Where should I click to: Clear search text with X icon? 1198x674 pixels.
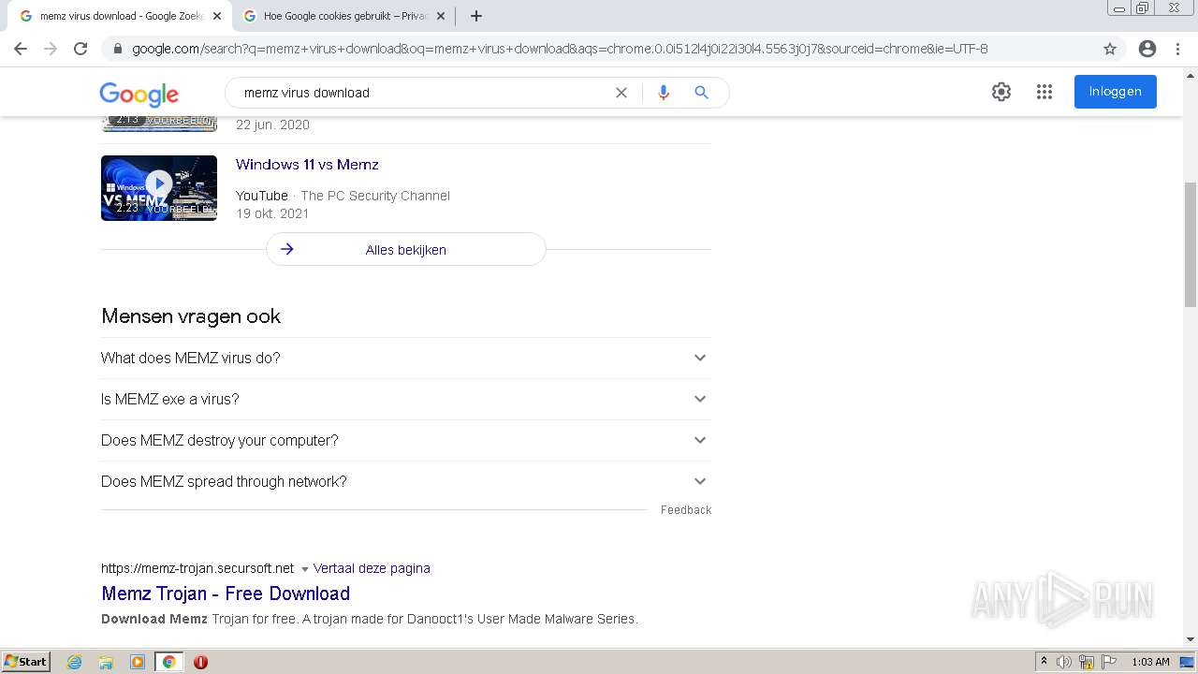point(621,93)
